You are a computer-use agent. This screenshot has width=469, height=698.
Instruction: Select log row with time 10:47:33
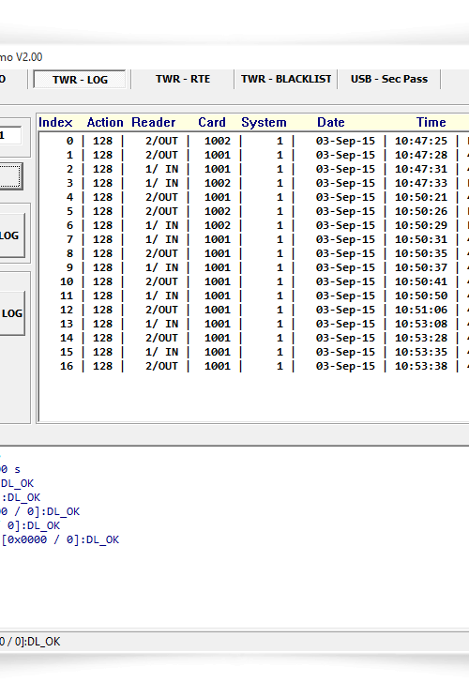click(254, 183)
